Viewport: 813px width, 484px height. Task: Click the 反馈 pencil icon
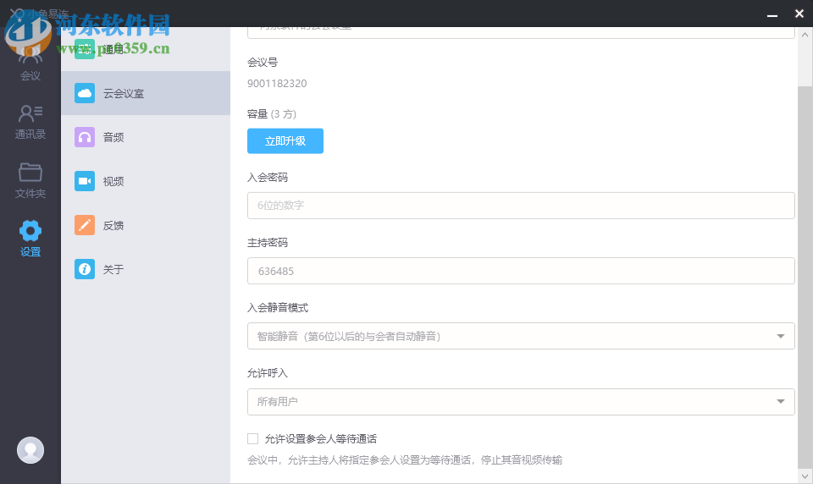point(85,225)
